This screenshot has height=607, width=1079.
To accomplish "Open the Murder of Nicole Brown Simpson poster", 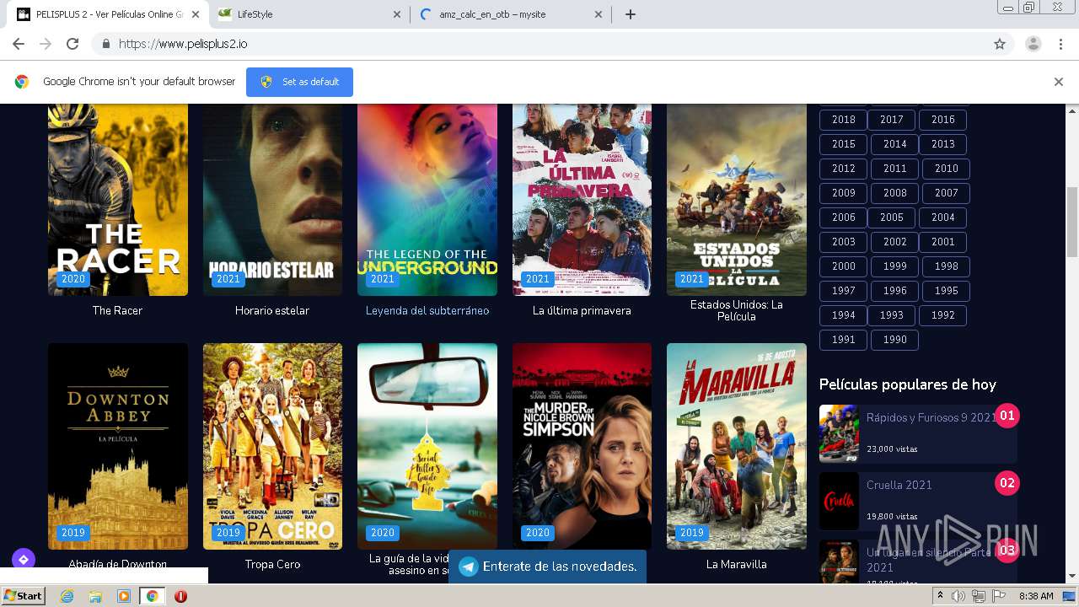I will click(x=582, y=446).
